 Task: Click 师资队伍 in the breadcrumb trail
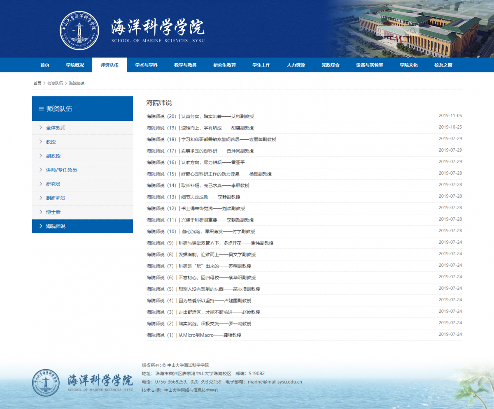click(55, 83)
